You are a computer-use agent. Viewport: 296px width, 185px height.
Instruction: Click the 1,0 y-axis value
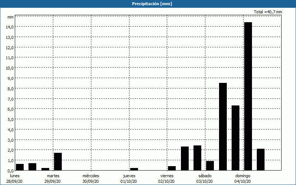10,161
